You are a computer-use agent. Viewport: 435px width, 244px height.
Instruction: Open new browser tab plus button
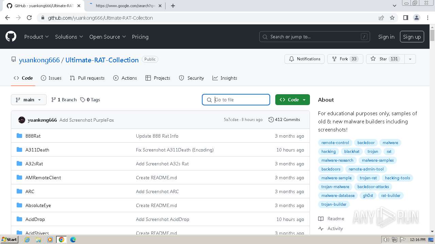tap(173, 6)
